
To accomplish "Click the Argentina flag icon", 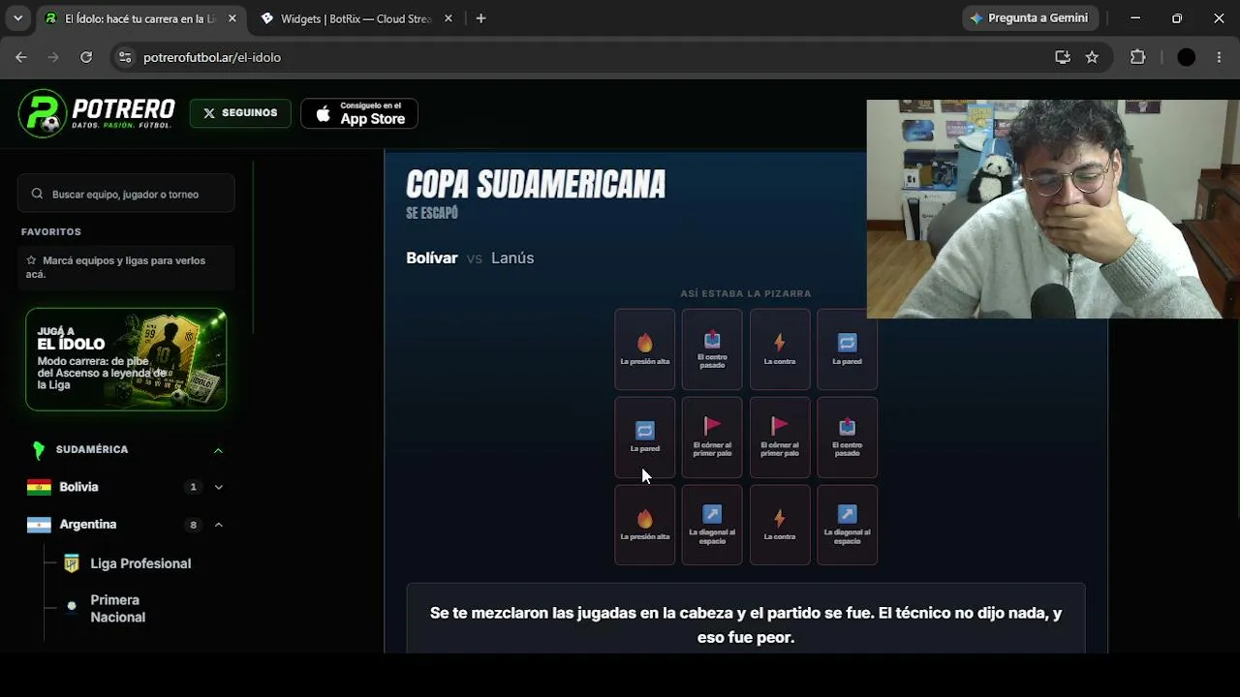I will click(x=39, y=525).
